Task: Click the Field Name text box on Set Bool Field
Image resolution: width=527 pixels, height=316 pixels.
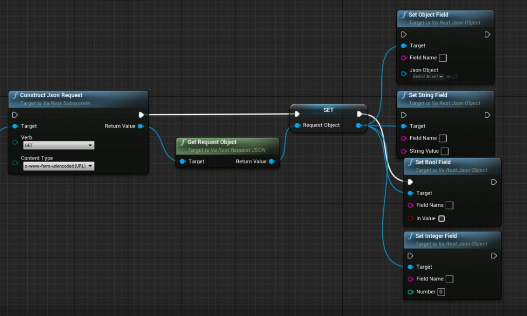Action: click(450, 205)
